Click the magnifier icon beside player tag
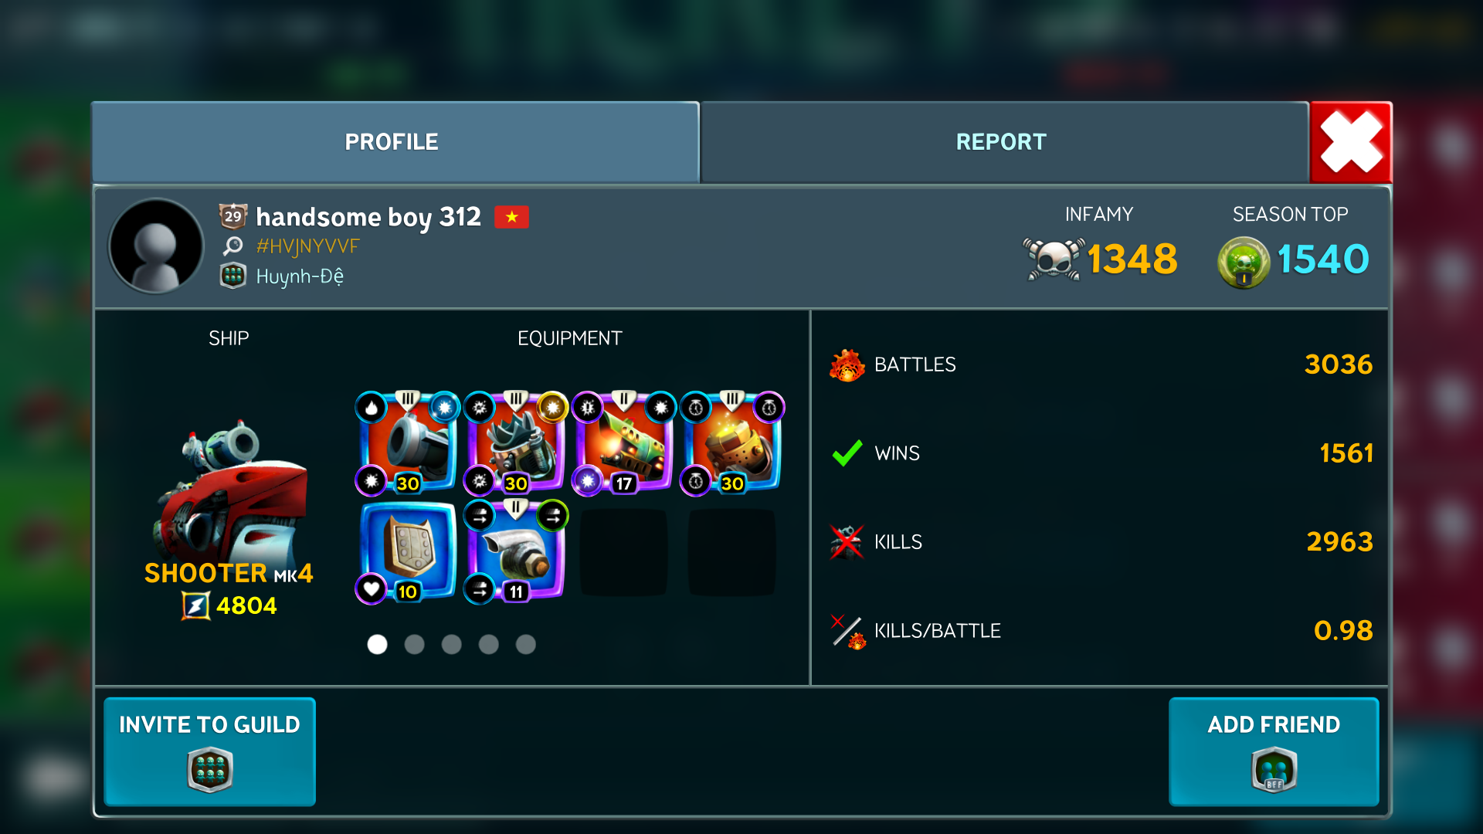1483x834 pixels. 232,246
